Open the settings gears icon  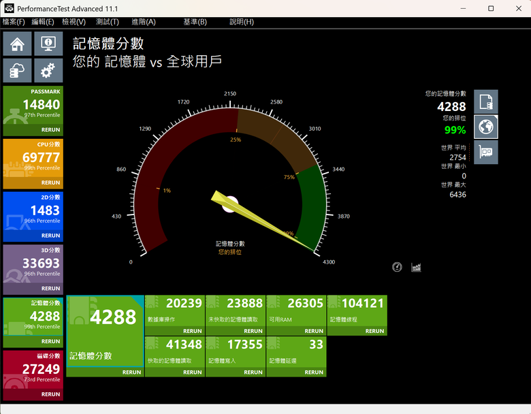pyautogui.click(x=48, y=70)
